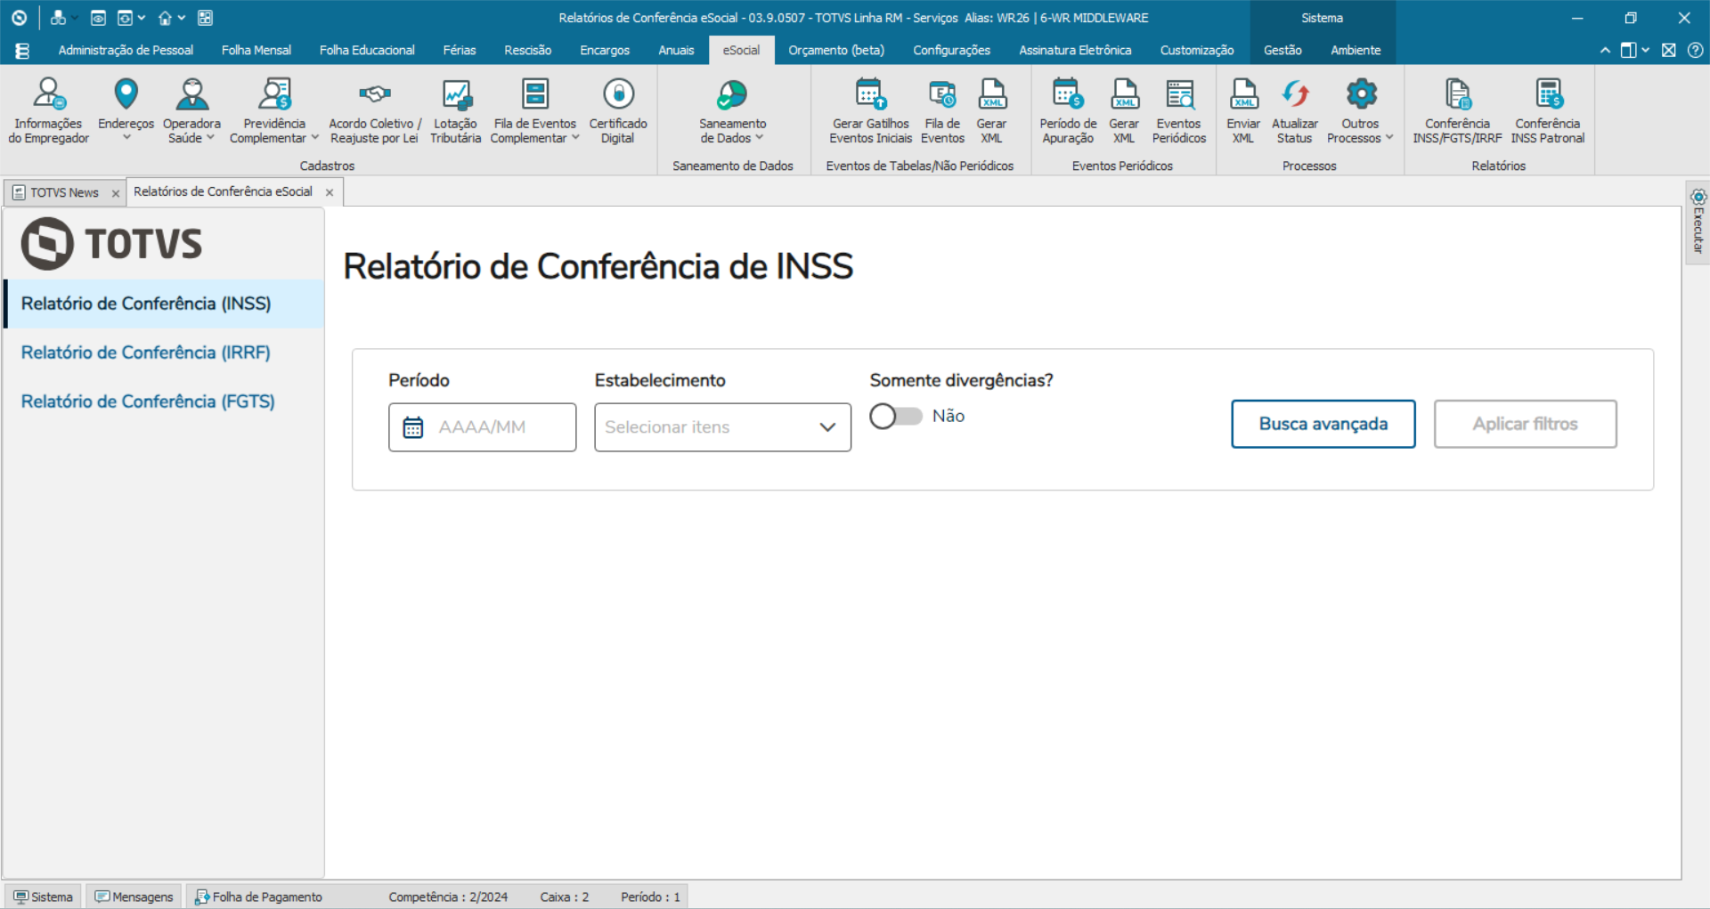
Task: Click the Operadora Saúde icon
Action: 191,93
